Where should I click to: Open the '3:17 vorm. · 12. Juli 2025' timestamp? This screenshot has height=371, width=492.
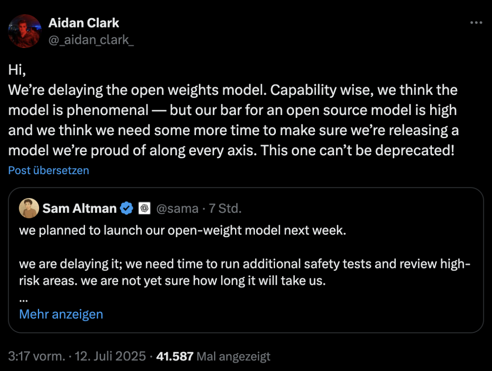[77, 356]
